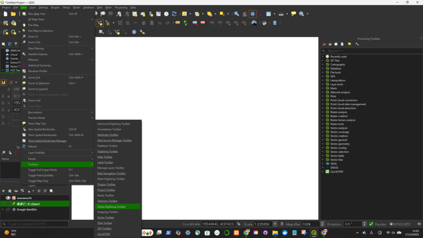Choose Zoom to Layer(s) in View menu
Screen dimensions: 423x238
[x=38, y=89]
